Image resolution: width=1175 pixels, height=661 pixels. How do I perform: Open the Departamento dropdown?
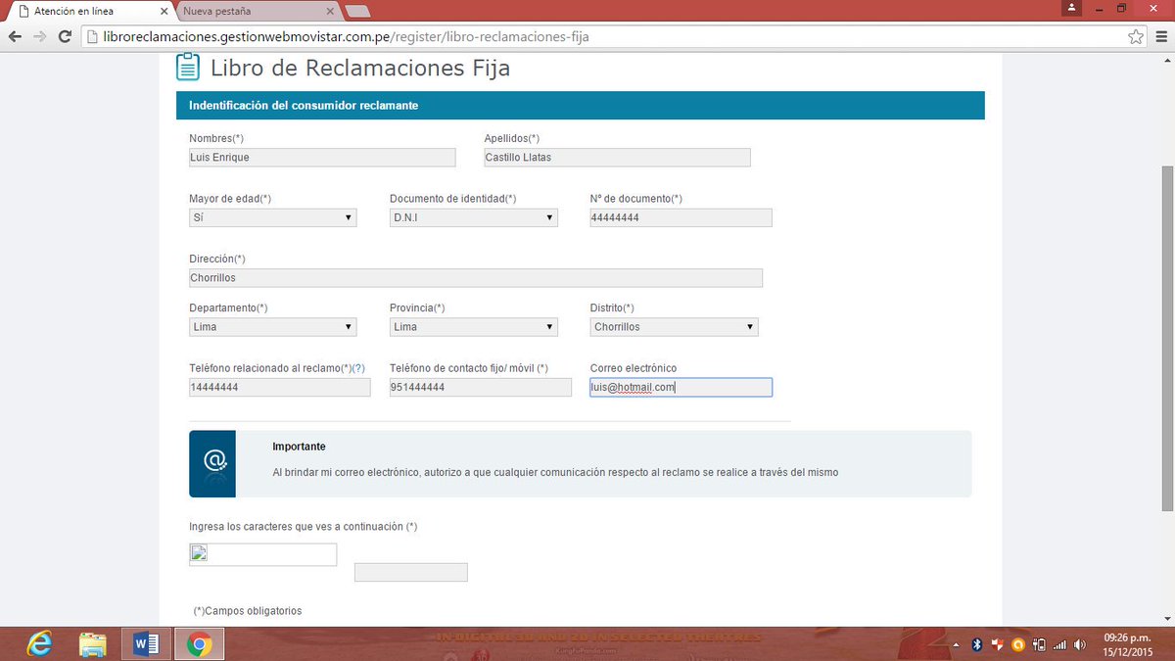pyautogui.click(x=273, y=327)
